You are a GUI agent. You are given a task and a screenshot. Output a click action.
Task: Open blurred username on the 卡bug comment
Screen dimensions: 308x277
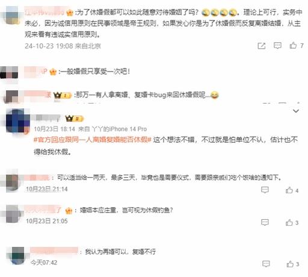click(37, 95)
